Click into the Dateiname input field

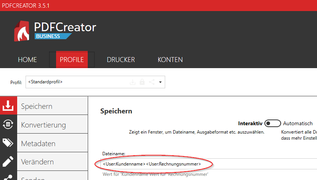click(x=209, y=164)
